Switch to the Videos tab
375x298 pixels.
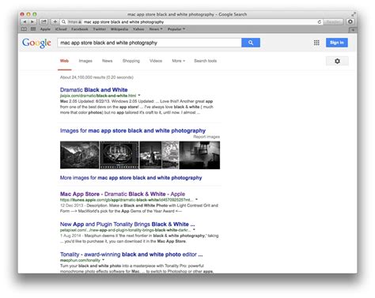click(156, 61)
